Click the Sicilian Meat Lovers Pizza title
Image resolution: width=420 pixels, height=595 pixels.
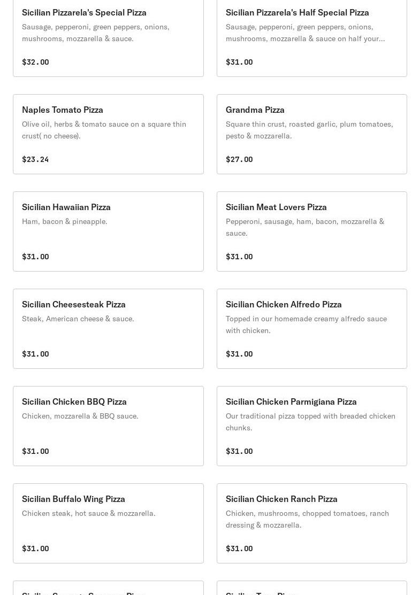click(x=276, y=207)
